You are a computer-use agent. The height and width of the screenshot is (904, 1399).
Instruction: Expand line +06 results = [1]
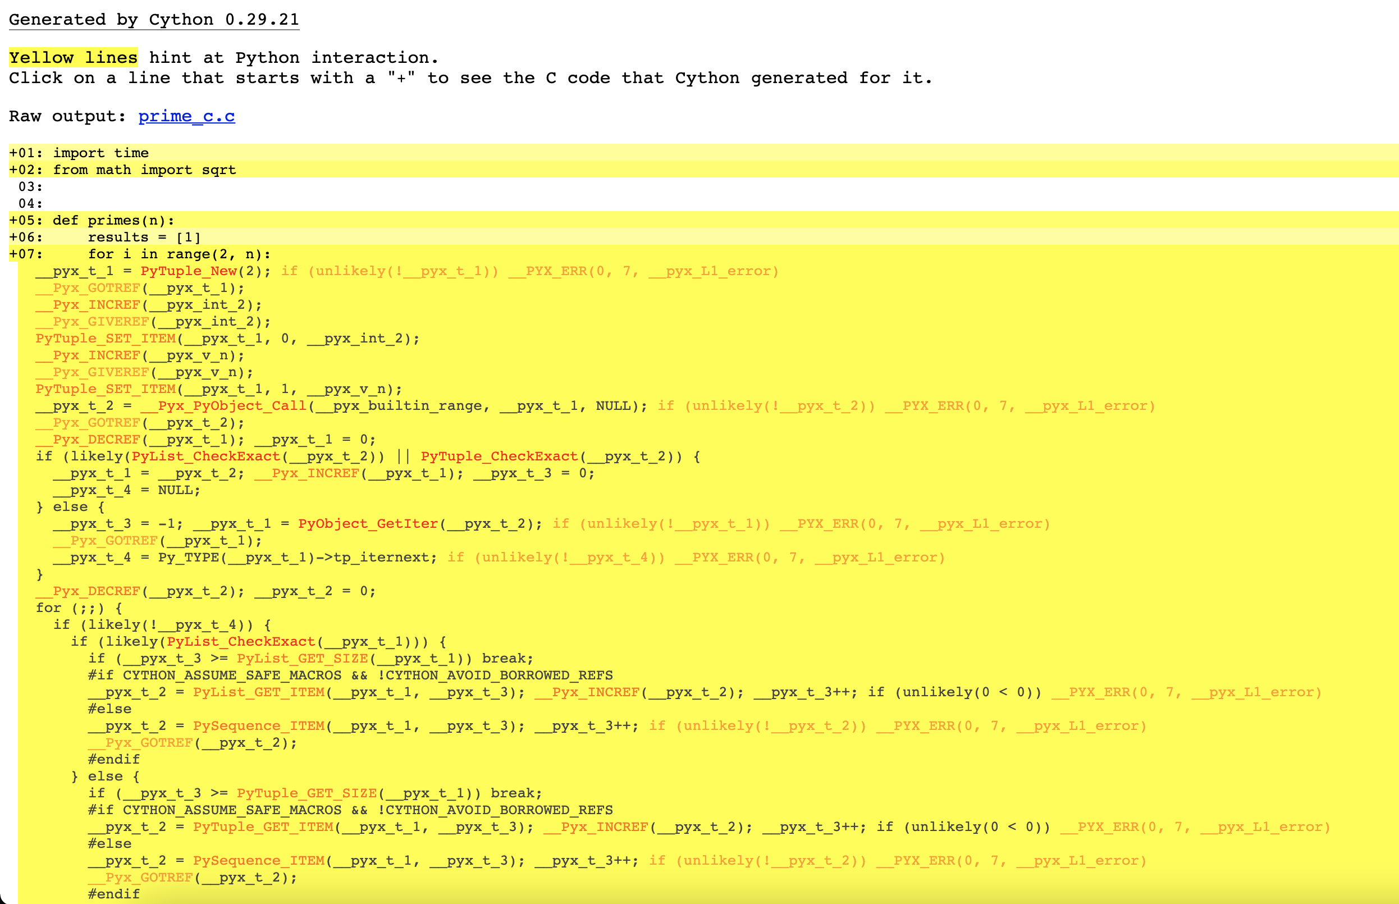point(703,237)
